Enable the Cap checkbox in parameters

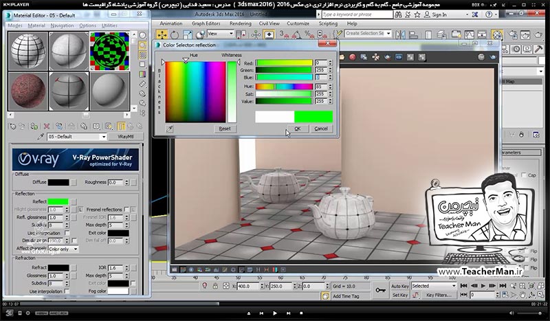pyautogui.click(x=524, y=175)
